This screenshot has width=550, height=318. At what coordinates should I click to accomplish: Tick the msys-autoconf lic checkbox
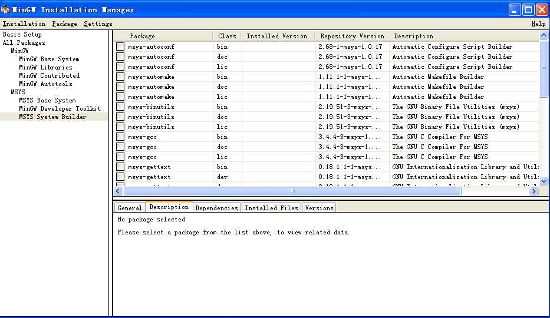pyautogui.click(x=120, y=67)
